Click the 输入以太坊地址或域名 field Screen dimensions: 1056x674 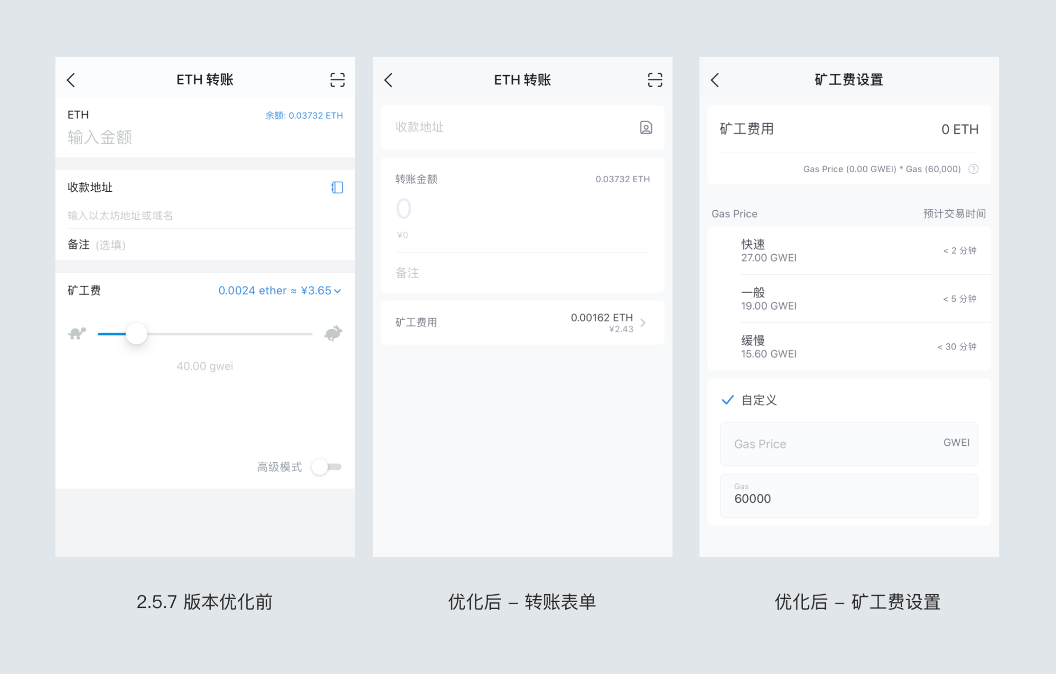pos(205,216)
